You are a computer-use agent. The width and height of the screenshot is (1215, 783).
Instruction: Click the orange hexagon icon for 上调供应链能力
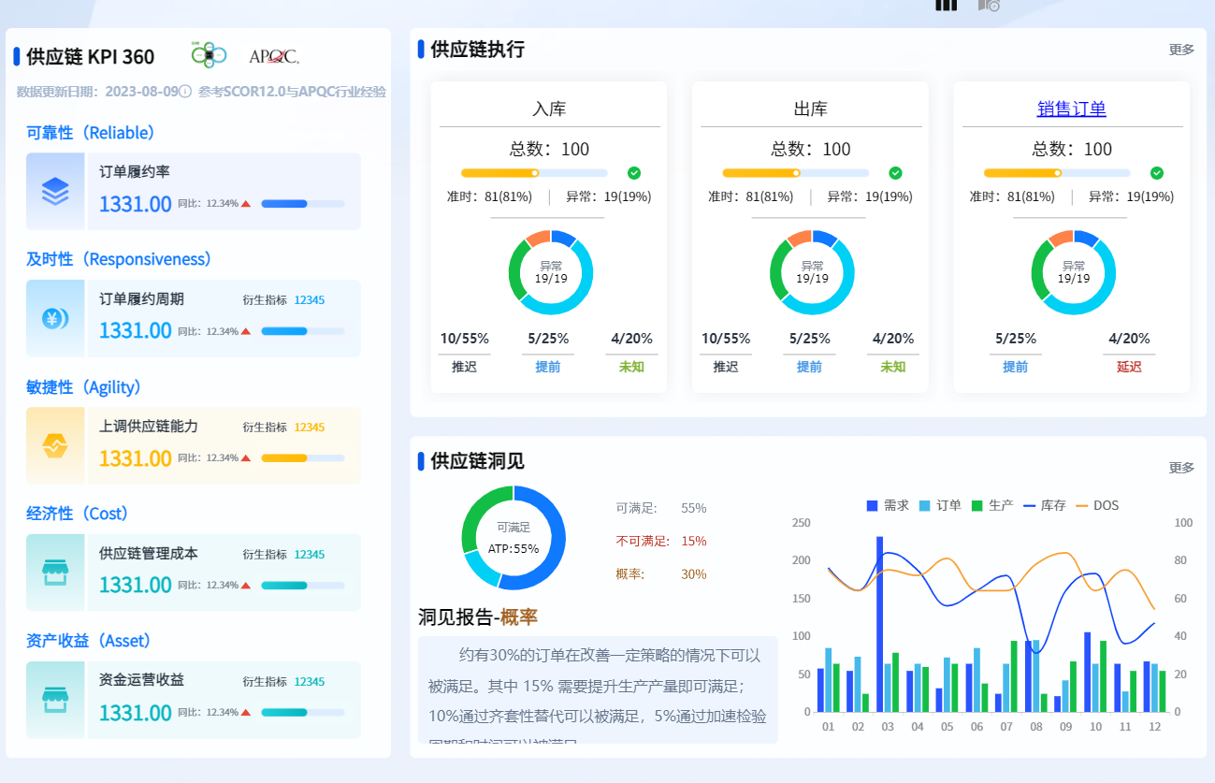55,446
